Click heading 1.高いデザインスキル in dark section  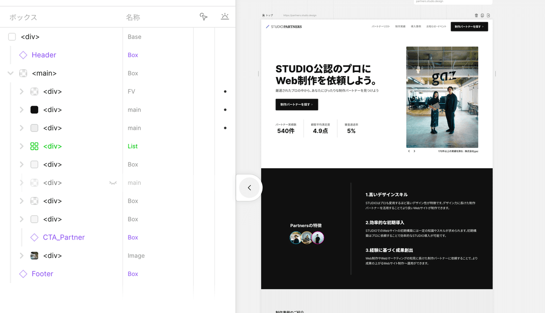point(386,194)
